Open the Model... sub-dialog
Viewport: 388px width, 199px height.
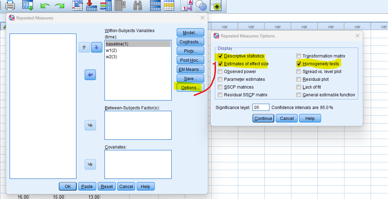coord(190,33)
